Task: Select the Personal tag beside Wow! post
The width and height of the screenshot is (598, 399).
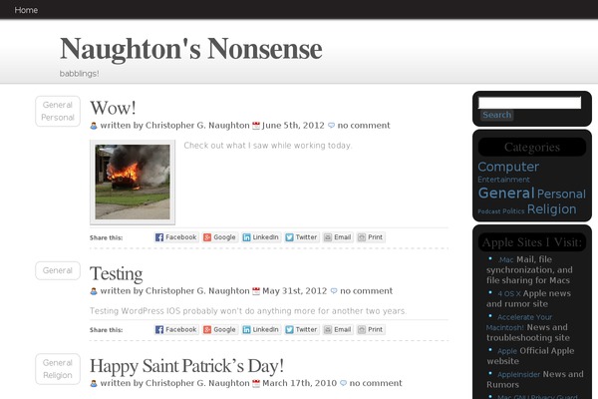Action: [58, 118]
